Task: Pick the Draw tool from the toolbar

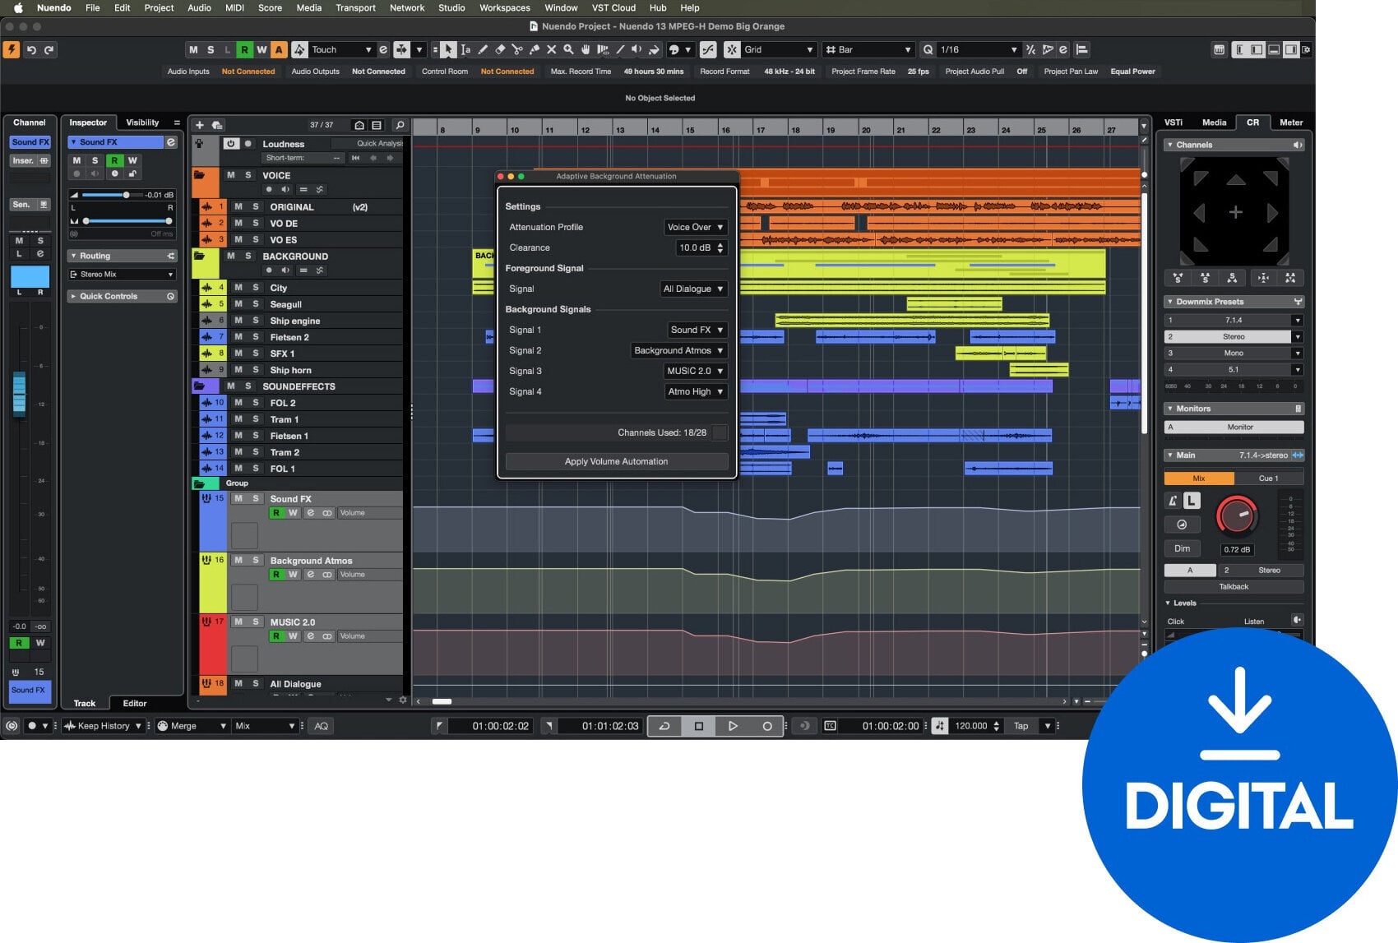Action: coord(483,49)
